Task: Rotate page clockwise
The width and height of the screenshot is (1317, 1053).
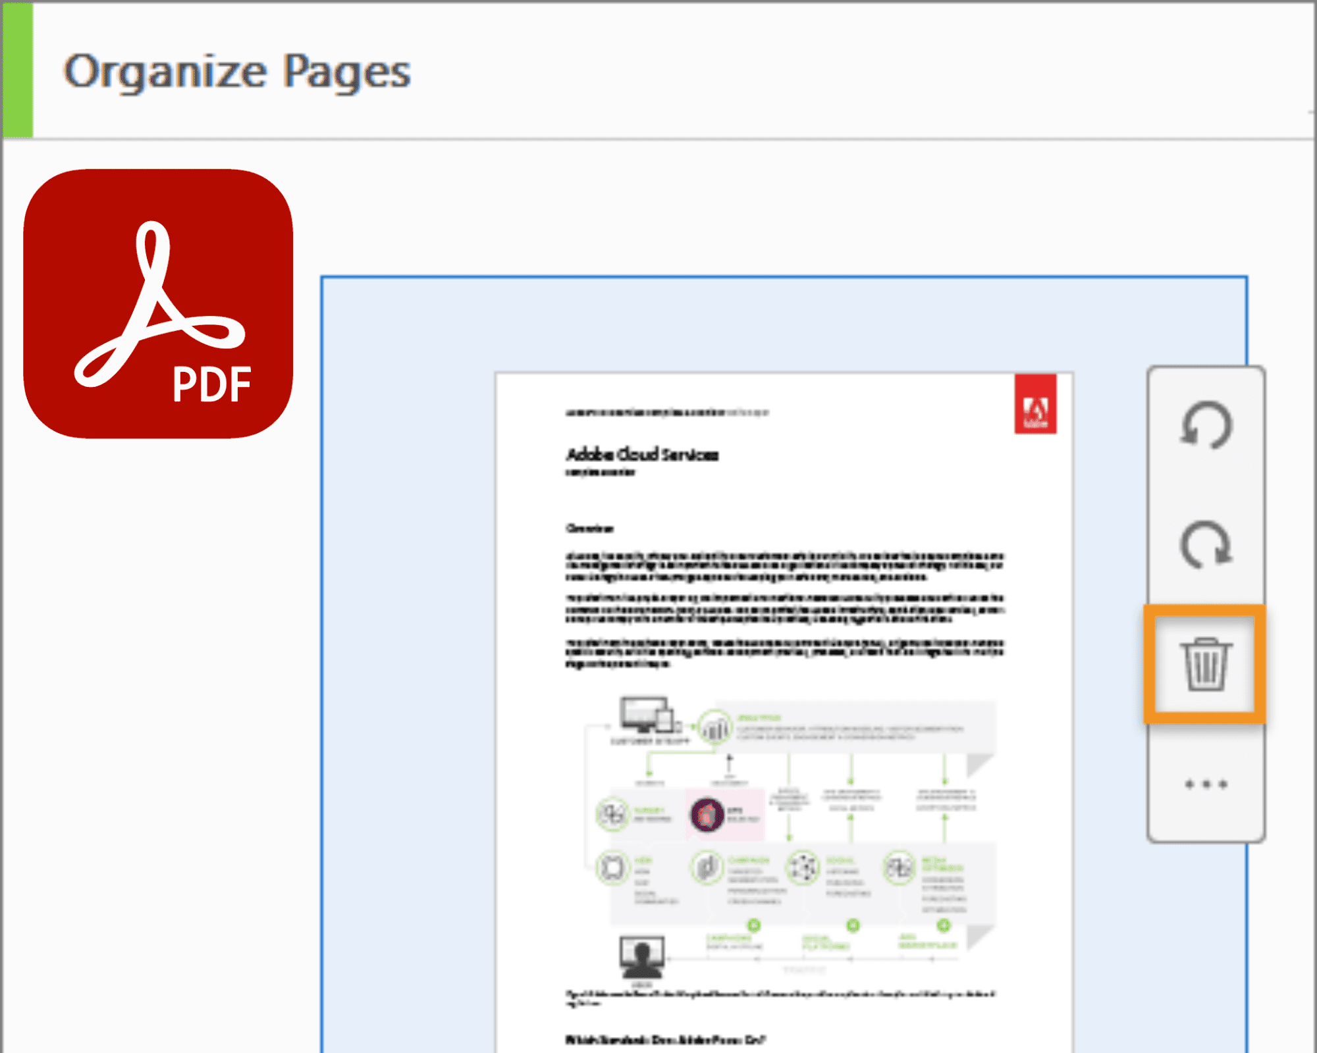Action: pos(1205,545)
